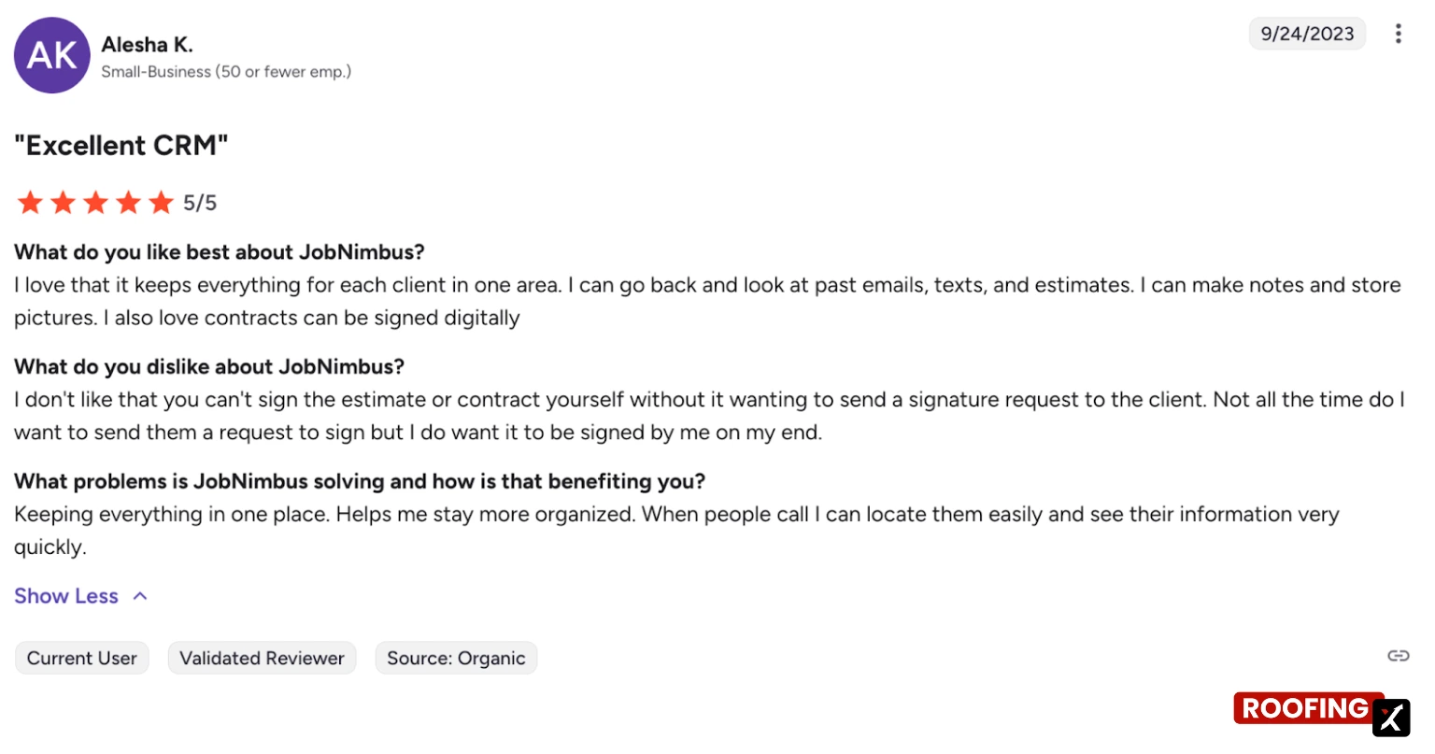The width and height of the screenshot is (1435, 754).
Task: Click the question What do you like best about JobNimbus
Action: (x=219, y=251)
